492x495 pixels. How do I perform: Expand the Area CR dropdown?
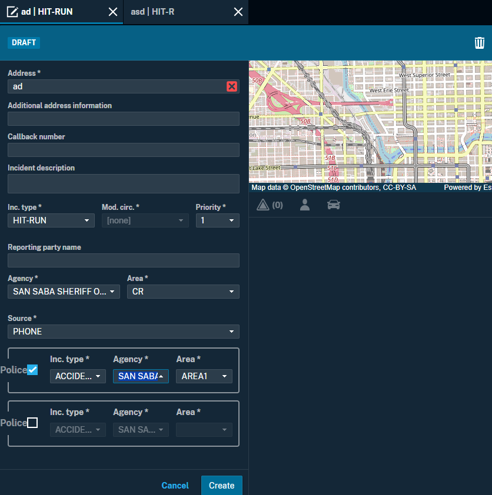(182, 292)
